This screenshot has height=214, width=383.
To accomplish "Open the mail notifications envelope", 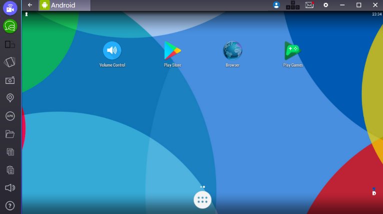I will pos(309,5).
